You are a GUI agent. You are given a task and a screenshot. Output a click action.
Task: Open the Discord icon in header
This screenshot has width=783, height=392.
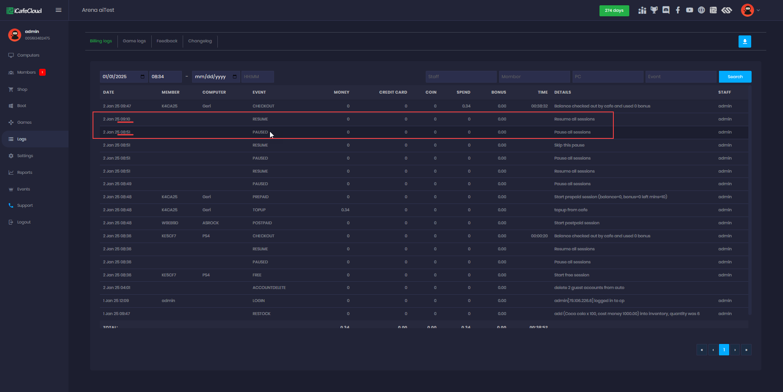[x=666, y=10]
